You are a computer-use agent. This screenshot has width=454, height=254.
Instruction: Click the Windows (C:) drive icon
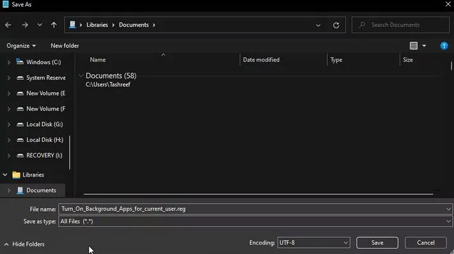coord(20,61)
